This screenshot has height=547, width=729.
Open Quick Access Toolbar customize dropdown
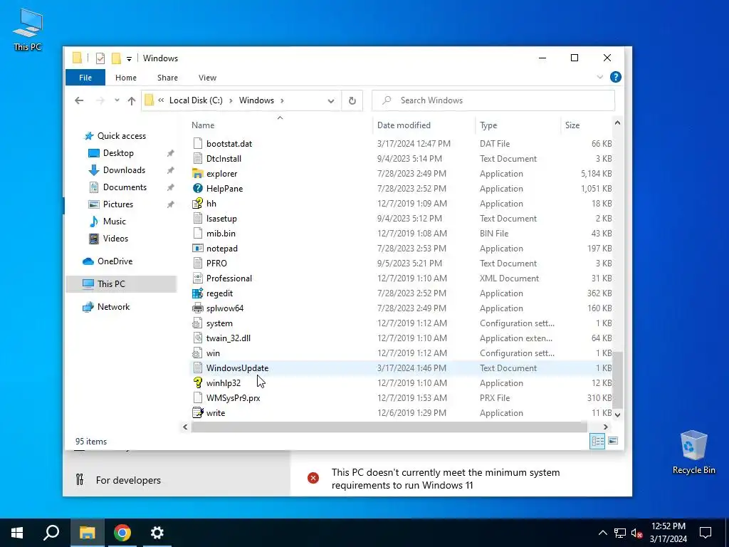click(x=129, y=58)
